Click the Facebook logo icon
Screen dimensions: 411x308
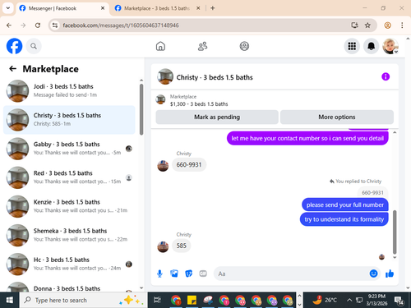[14, 46]
